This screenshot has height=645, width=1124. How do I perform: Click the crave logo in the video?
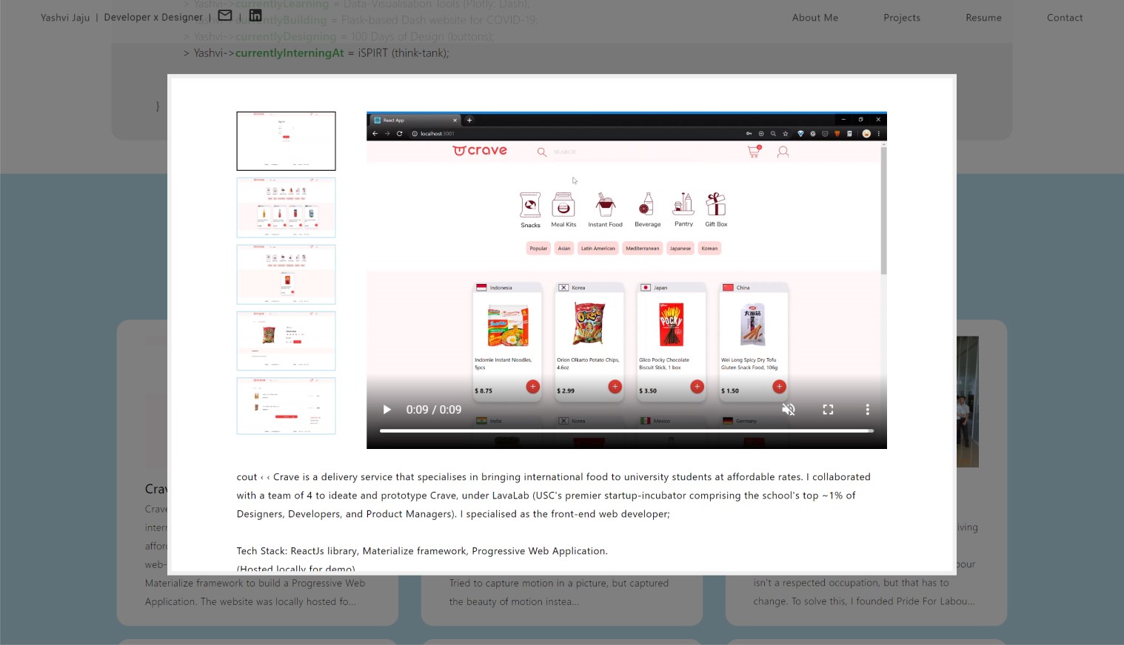coord(480,150)
